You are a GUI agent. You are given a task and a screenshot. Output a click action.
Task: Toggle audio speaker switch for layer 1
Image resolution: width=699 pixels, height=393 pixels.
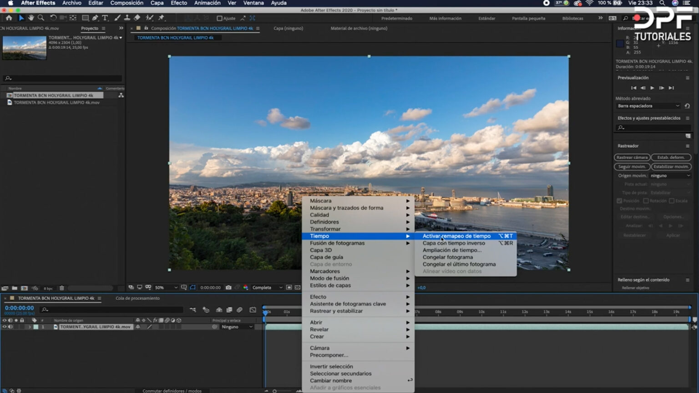pyautogui.click(x=10, y=327)
